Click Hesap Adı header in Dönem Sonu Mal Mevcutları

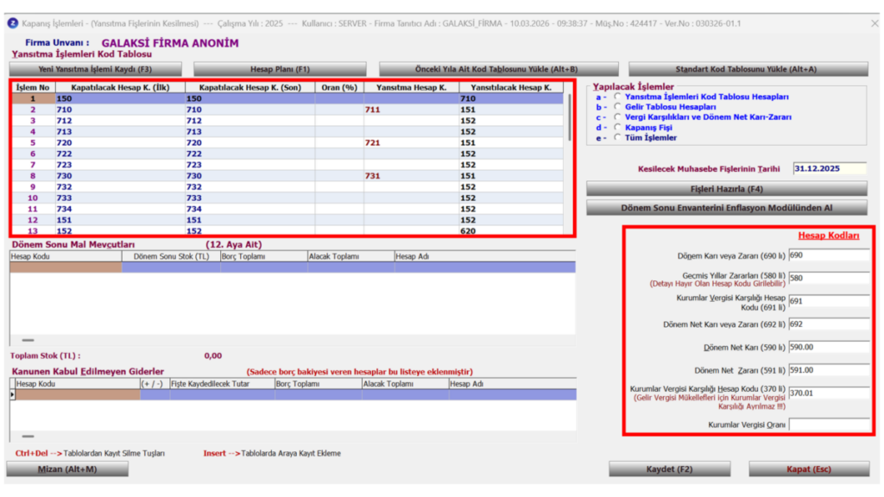(485, 256)
